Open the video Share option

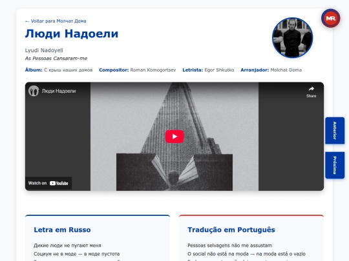point(311,92)
